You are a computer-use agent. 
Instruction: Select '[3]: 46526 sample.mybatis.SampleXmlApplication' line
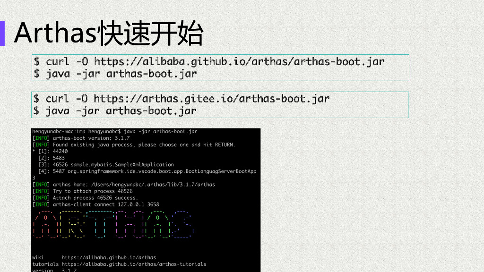click(106, 165)
